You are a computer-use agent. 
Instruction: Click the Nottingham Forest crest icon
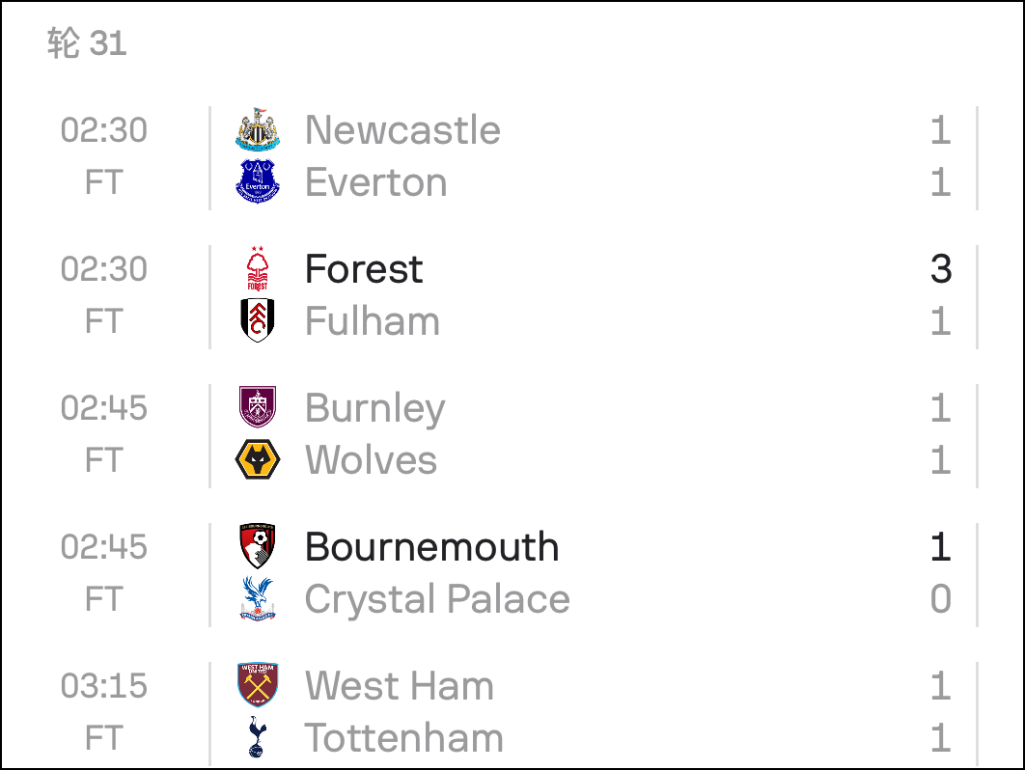(258, 268)
